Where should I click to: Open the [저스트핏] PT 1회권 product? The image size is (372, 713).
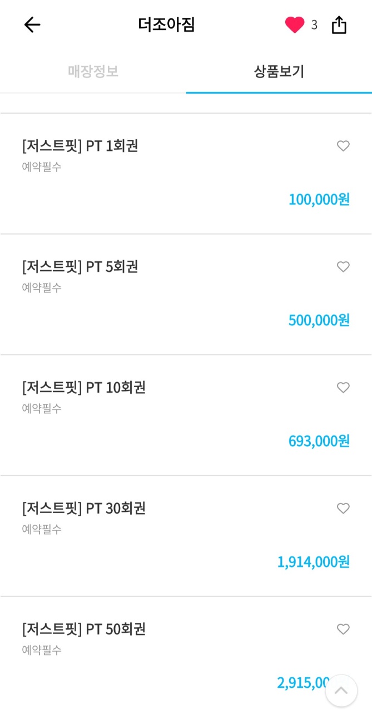tap(80, 146)
